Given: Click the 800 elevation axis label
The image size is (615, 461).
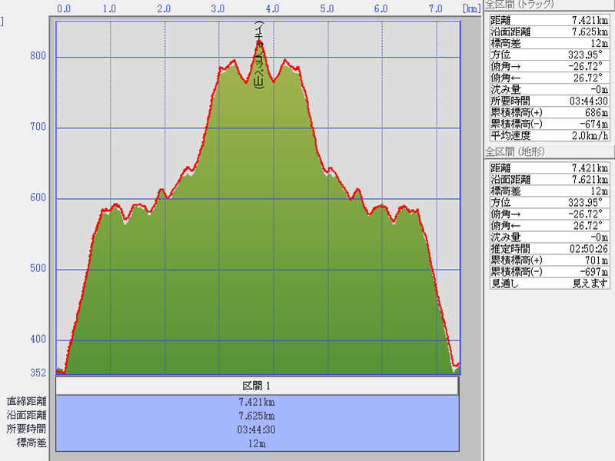Looking at the screenshot, I should click(x=38, y=56).
